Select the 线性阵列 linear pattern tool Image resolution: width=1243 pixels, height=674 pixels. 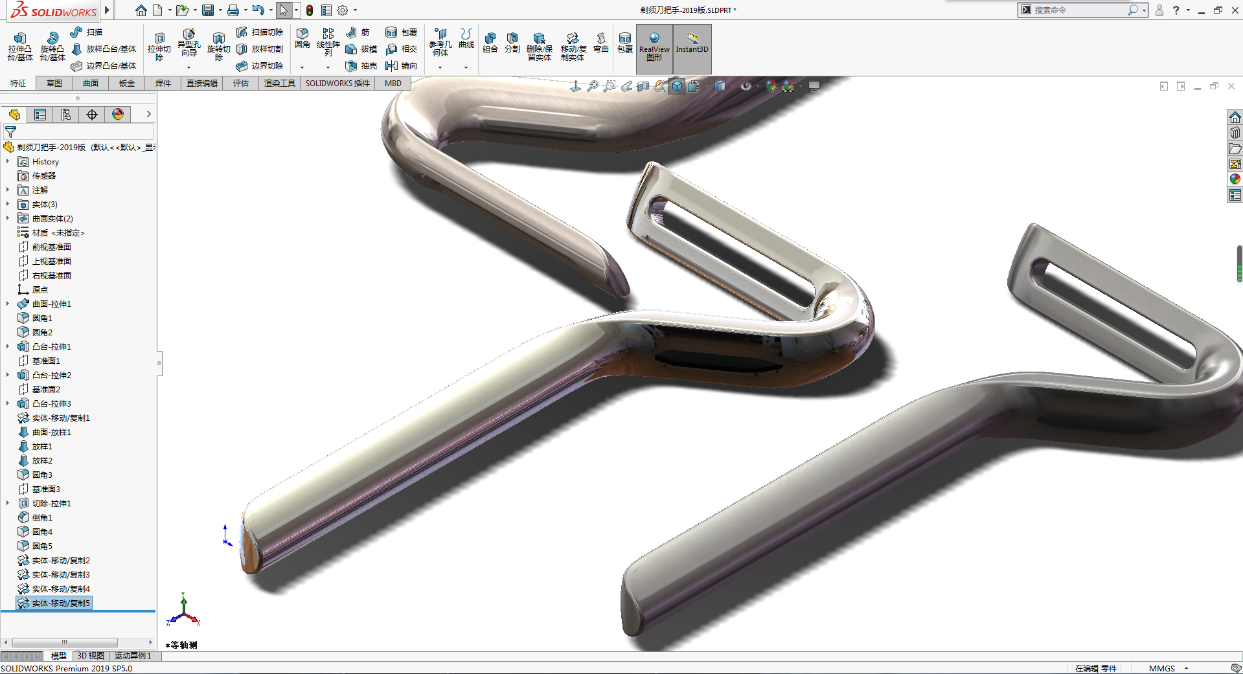(328, 41)
